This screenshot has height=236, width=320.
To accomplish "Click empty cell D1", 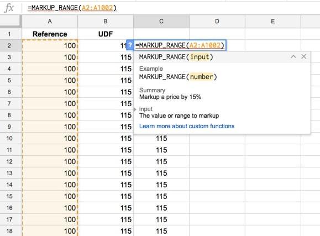I will click(x=217, y=34).
